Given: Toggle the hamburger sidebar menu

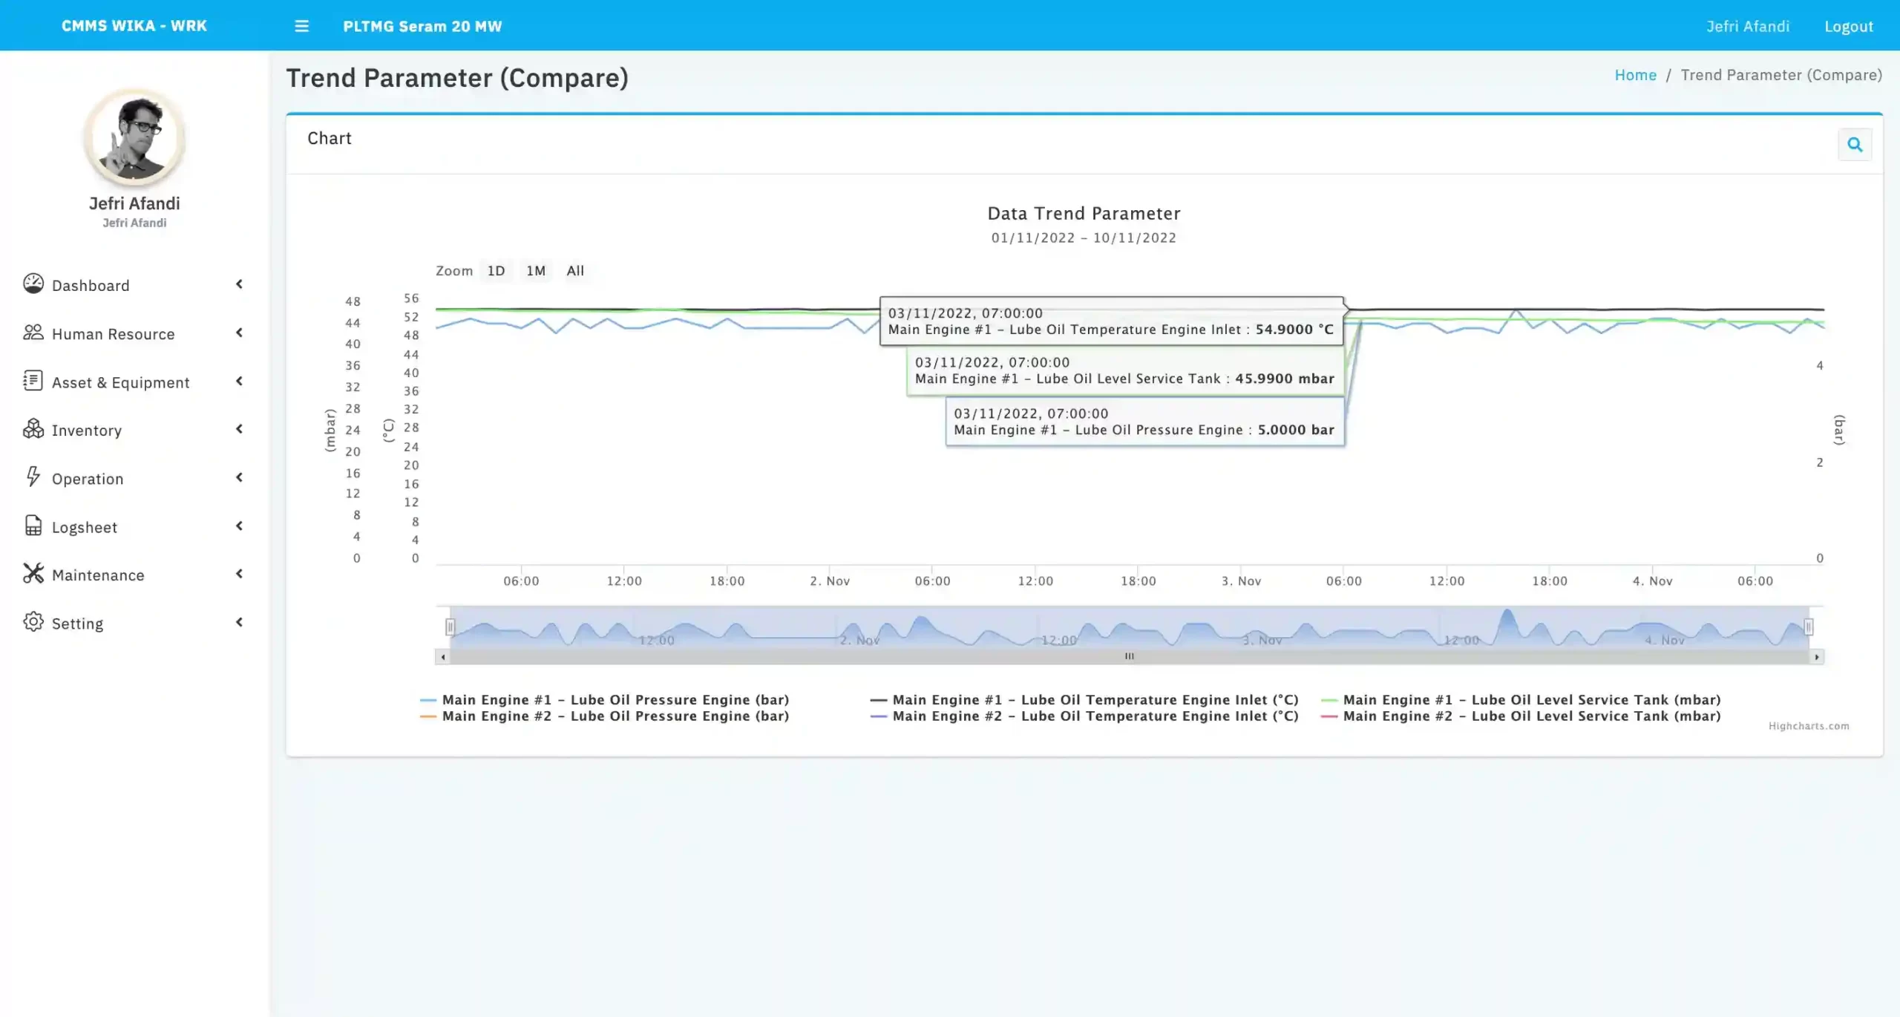Looking at the screenshot, I should click(x=301, y=26).
